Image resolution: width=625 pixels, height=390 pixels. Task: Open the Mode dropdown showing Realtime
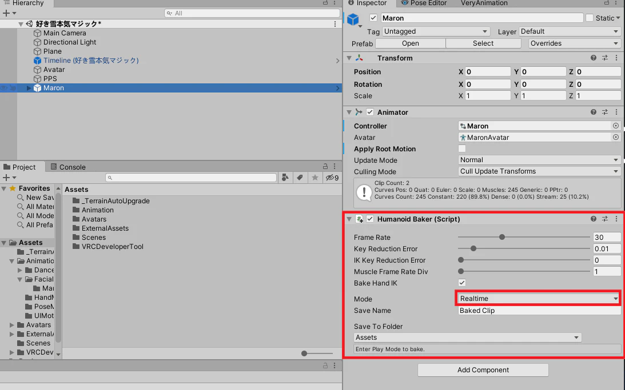pyautogui.click(x=538, y=299)
